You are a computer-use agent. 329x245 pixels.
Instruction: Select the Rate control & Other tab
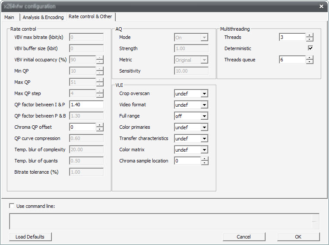point(90,16)
